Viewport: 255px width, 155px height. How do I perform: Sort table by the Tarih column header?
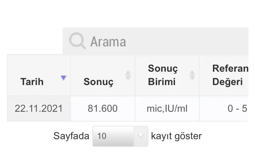39,75
